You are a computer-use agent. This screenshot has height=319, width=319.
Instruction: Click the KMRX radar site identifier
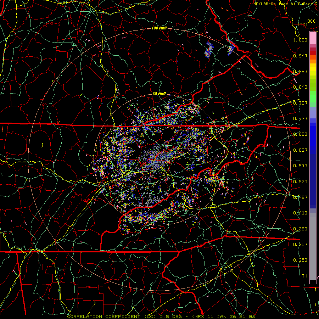(198, 317)
